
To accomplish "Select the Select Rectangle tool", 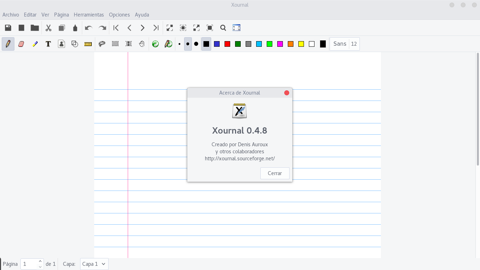I will coord(115,44).
